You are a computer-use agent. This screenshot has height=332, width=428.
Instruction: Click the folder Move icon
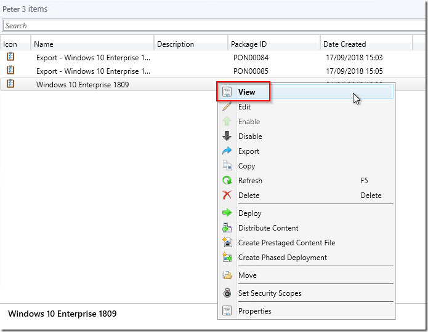[x=227, y=275]
